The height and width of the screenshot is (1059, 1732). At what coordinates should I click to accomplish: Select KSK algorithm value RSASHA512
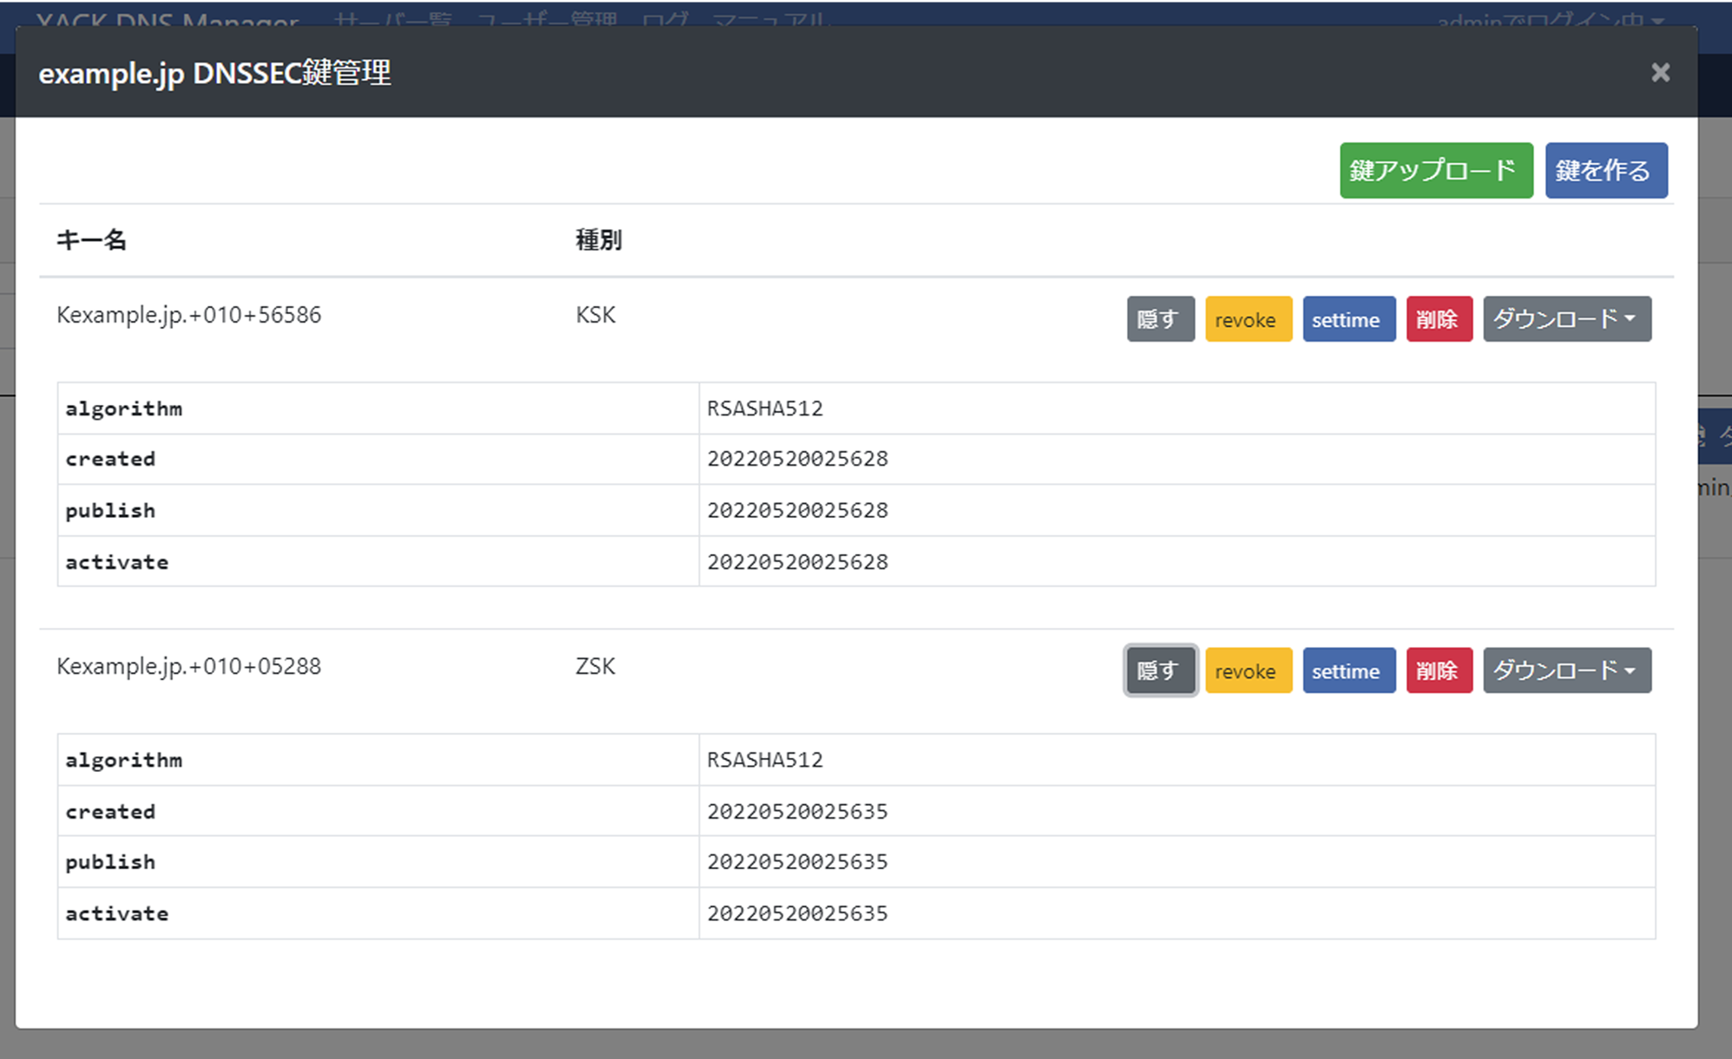[x=764, y=409]
